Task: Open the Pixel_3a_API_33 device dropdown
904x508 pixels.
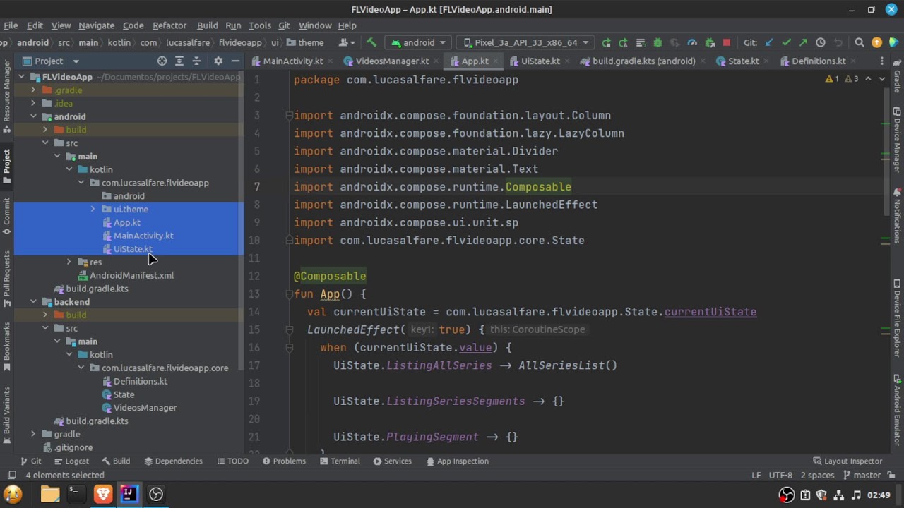Action: pyautogui.click(x=526, y=42)
